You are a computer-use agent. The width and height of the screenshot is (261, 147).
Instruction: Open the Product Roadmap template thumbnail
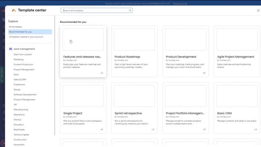[135, 39]
